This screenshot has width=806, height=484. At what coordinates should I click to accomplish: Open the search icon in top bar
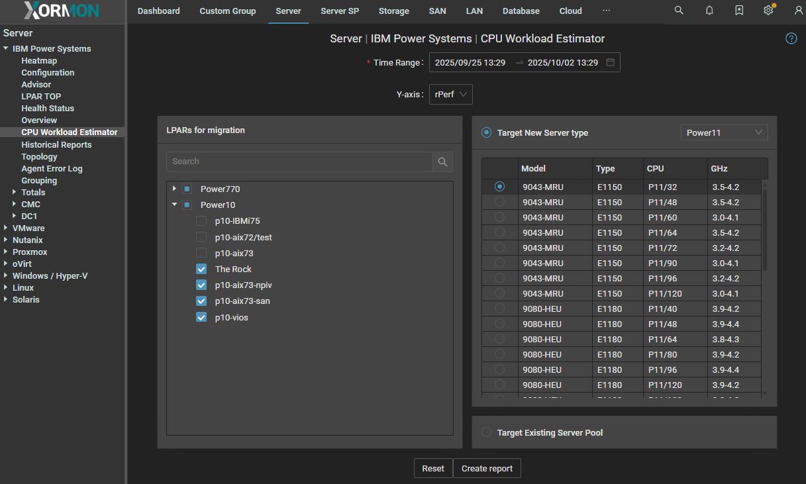[x=679, y=11]
